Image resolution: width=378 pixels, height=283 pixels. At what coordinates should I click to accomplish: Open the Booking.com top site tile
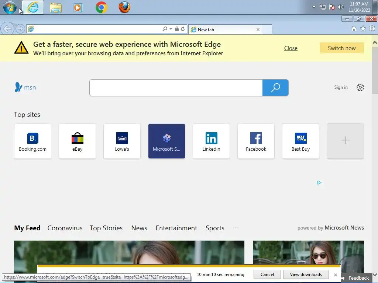[32, 141]
